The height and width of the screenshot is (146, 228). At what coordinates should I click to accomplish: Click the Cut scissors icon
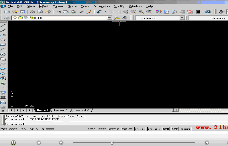pos(58,12)
